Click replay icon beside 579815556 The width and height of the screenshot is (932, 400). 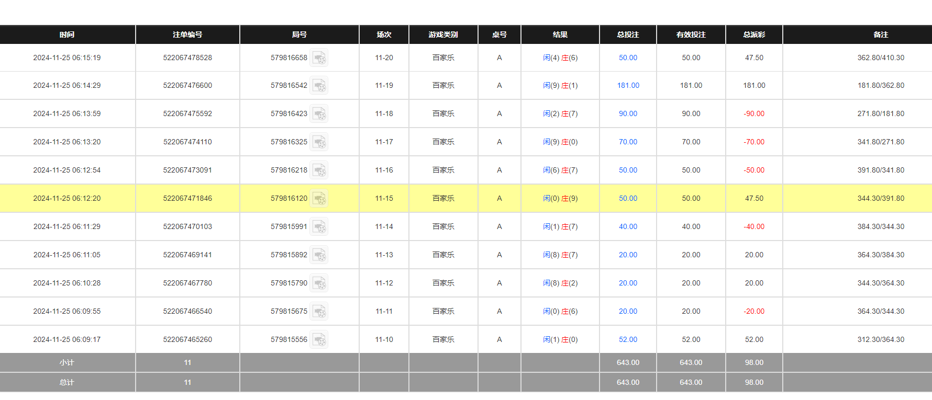(319, 339)
